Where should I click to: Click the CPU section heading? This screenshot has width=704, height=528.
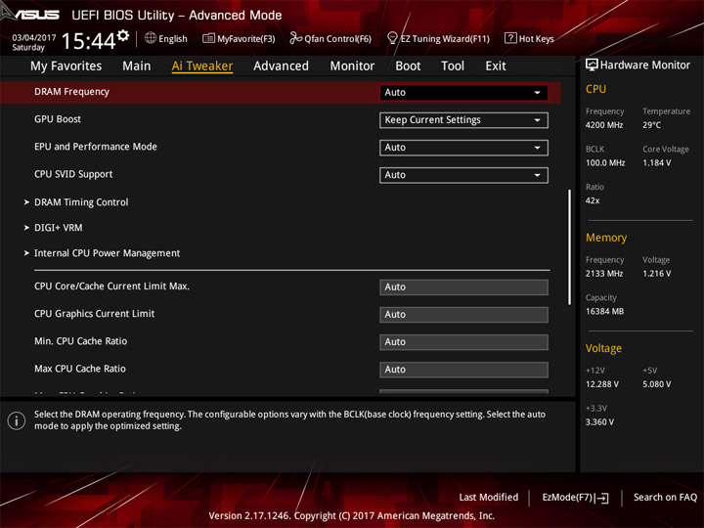pyautogui.click(x=595, y=89)
